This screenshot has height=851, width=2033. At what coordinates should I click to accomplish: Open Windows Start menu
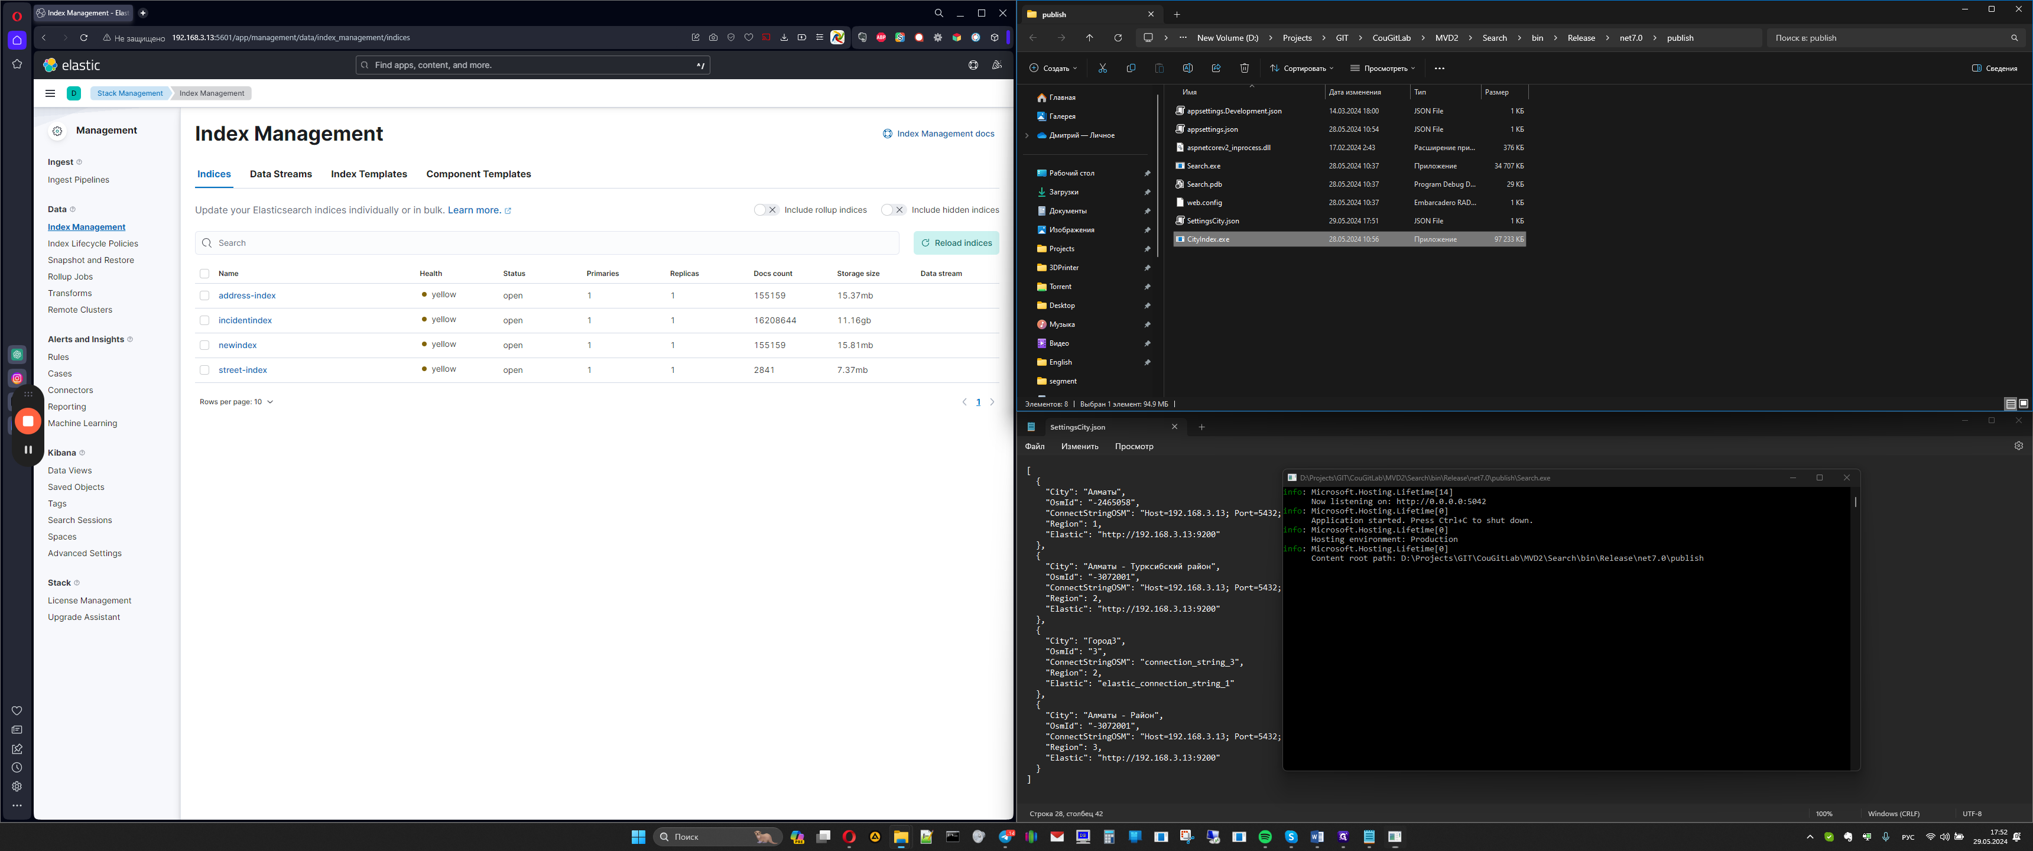tap(638, 837)
